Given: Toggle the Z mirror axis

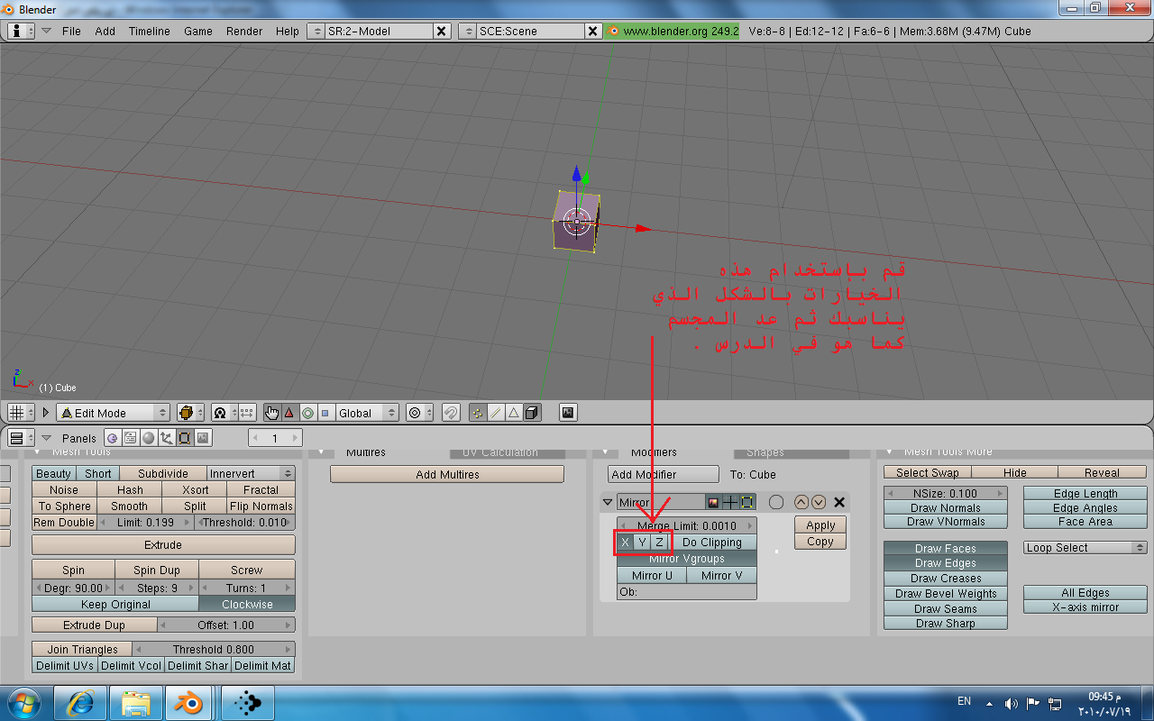Looking at the screenshot, I should coord(659,543).
